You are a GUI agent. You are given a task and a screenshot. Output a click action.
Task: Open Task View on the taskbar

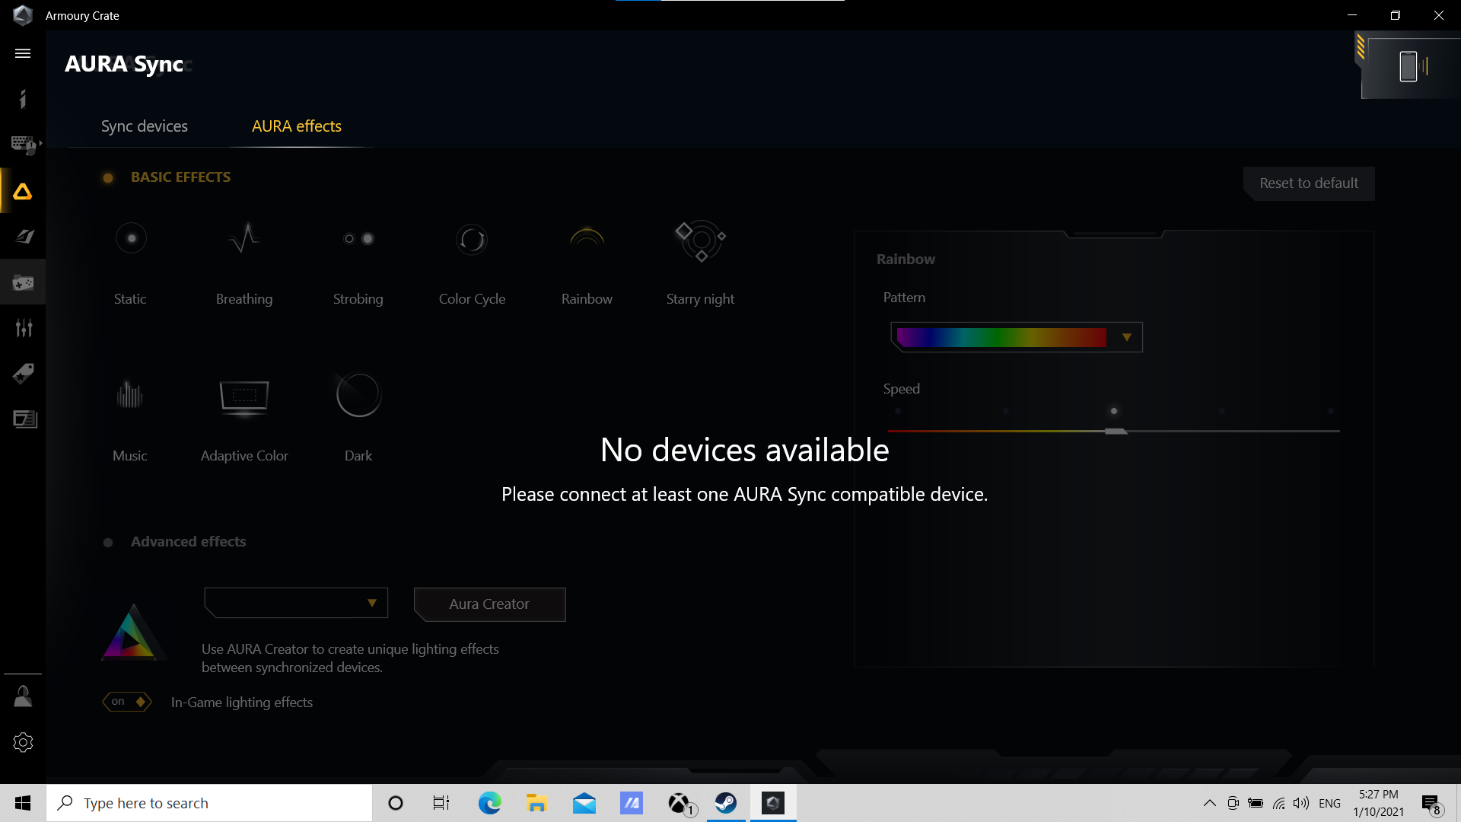441,803
